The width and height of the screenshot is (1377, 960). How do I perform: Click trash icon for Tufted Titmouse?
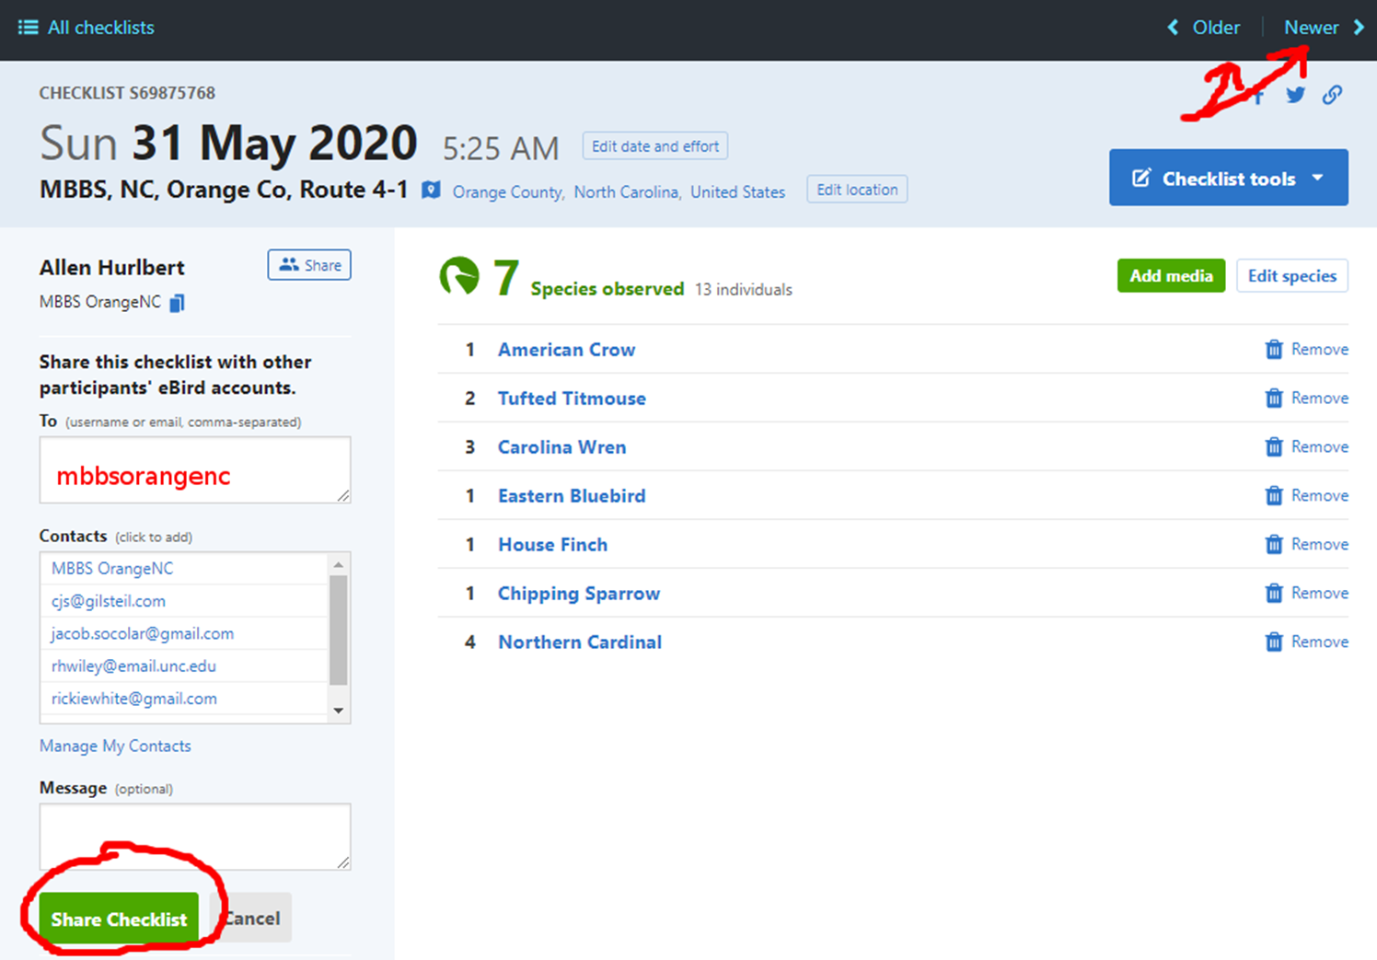1274,399
